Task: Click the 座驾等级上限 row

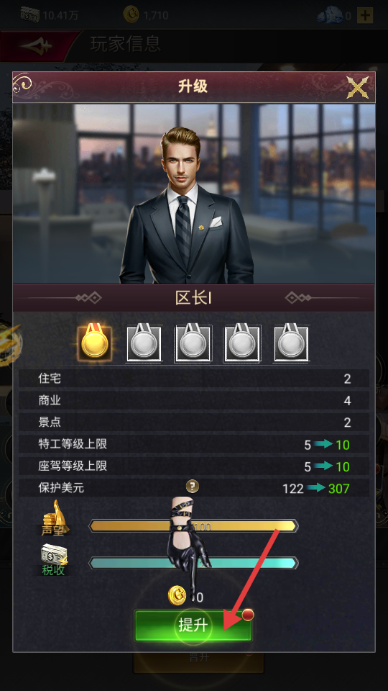Action: point(193,466)
